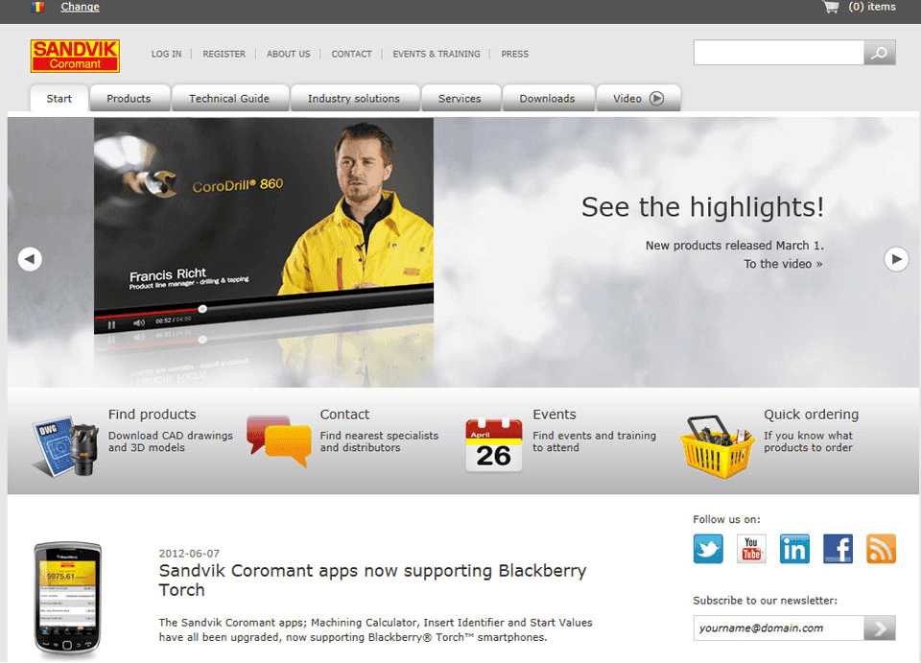Screen dimensions: 921x663
Task: Click 'If you know what products to order' text
Action: coord(808,441)
